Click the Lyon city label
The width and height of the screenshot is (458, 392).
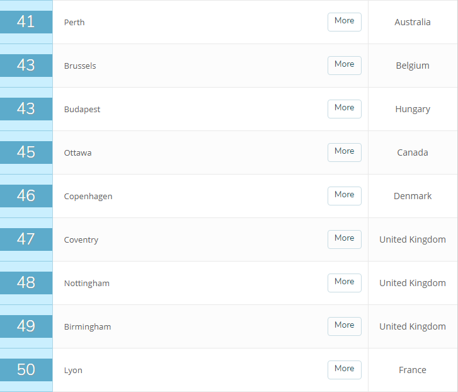coord(73,371)
